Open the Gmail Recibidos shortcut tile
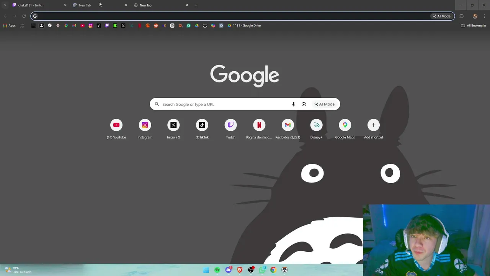The image size is (490, 276). 288,130
